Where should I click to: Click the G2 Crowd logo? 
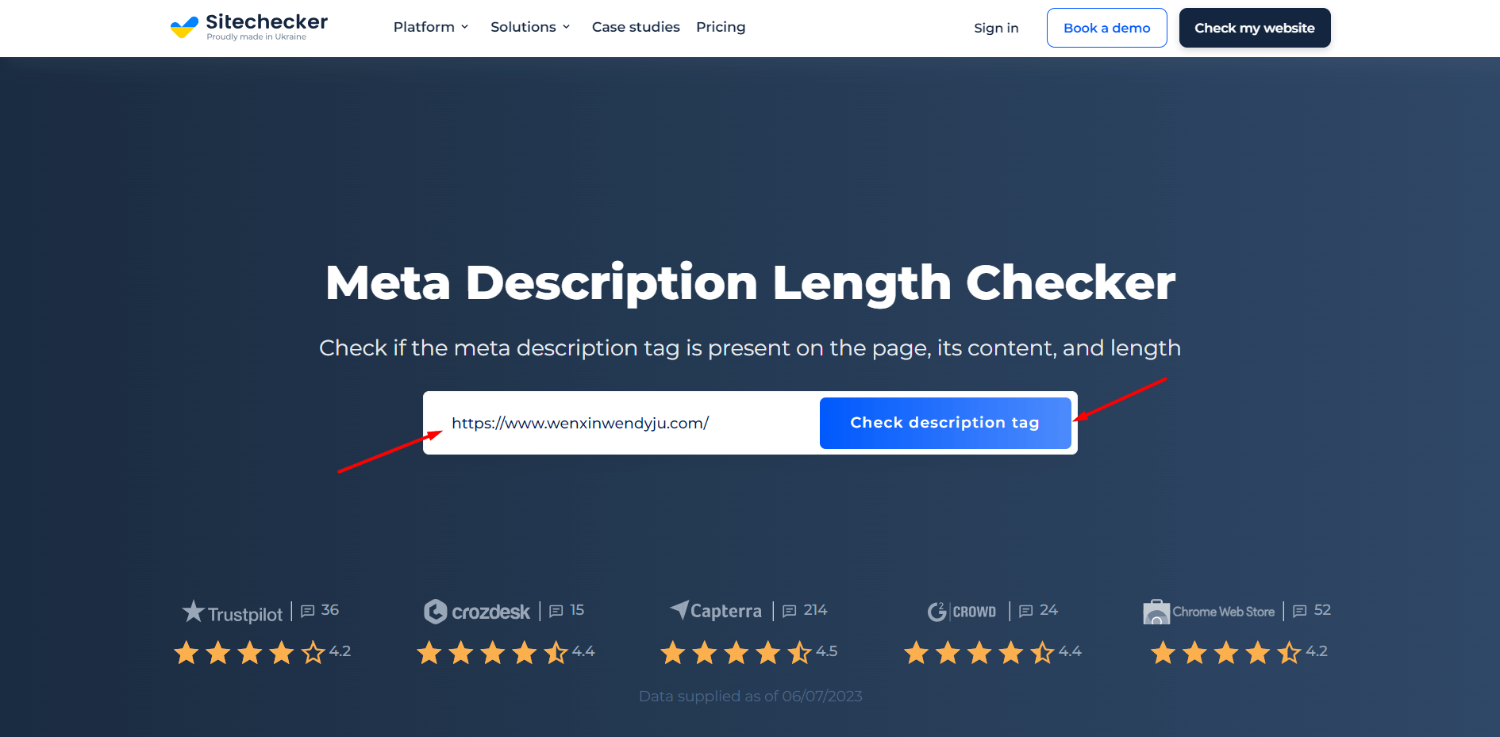[961, 612]
